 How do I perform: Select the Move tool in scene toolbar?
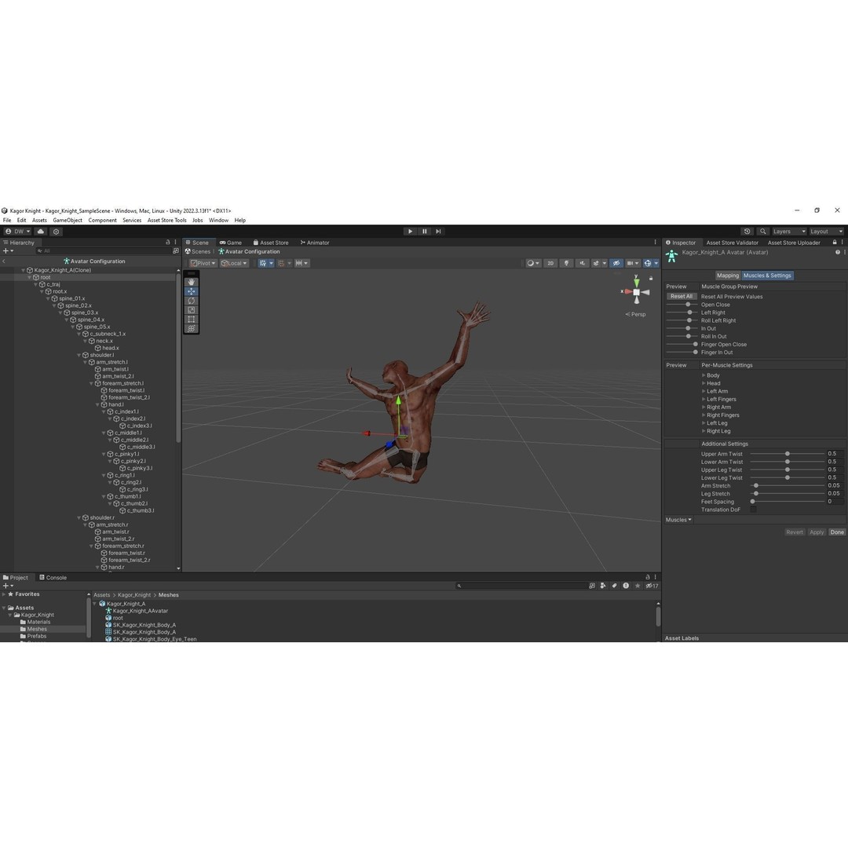(x=192, y=291)
